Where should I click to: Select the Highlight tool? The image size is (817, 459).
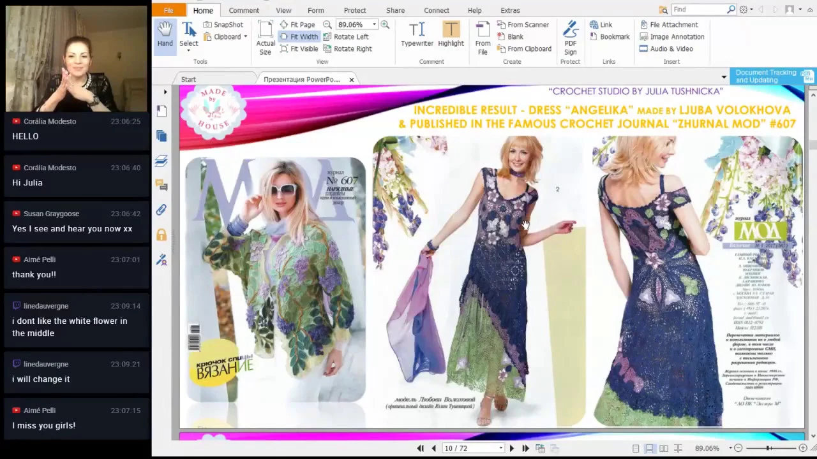(x=451, y=34)
